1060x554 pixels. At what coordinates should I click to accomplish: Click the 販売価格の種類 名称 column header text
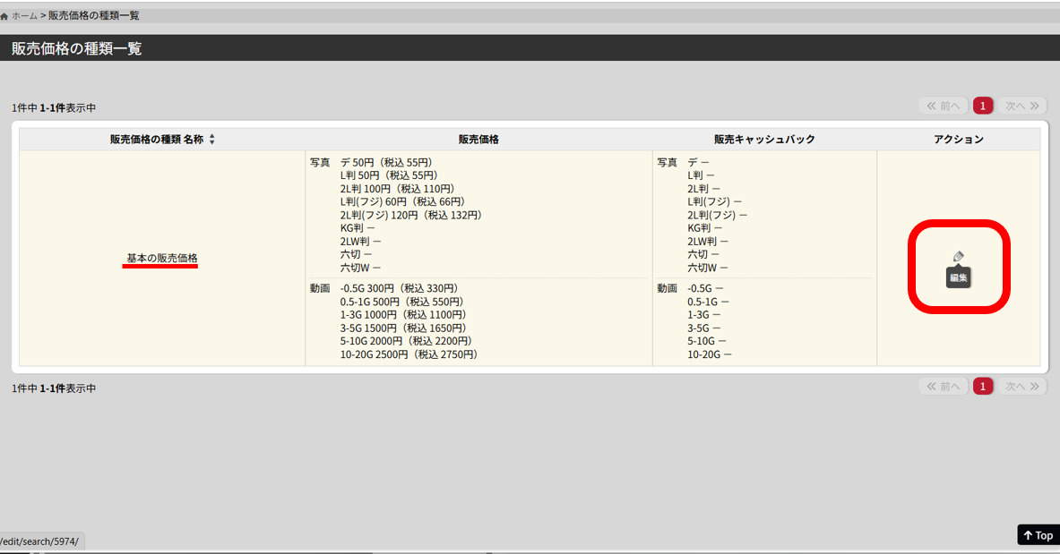[157, 140]
